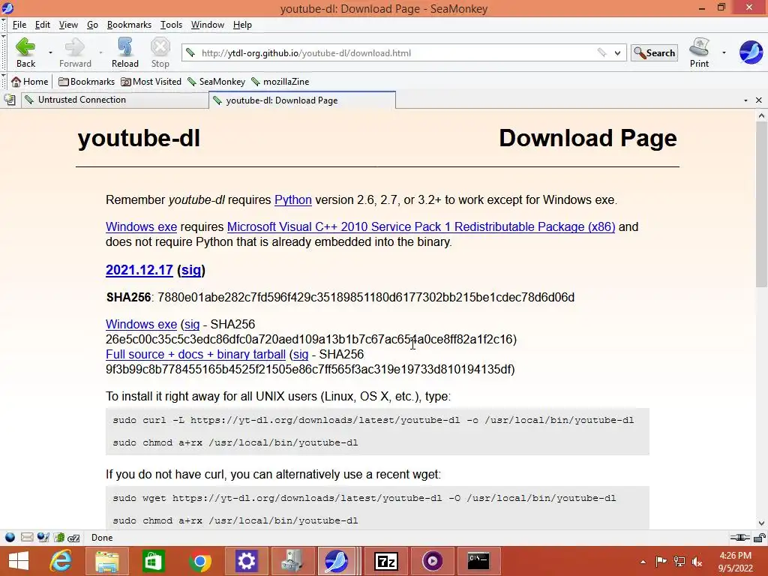Show hidden tray icons arrow
Image resolution: width=768 pixels, height=576 pixels.
click(643, 561)
